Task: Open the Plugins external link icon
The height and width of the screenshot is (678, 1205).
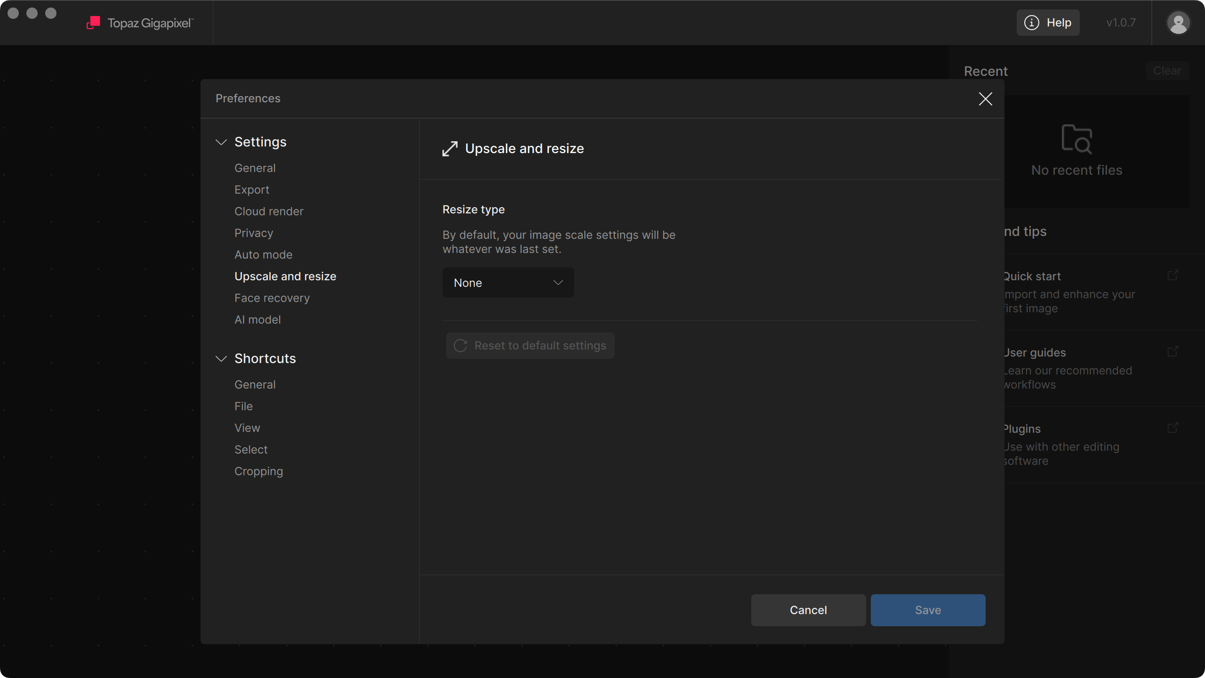Action: [1173, 428]
